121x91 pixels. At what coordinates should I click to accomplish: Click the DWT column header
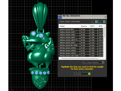pyautogui.click(x=93, y=26)
